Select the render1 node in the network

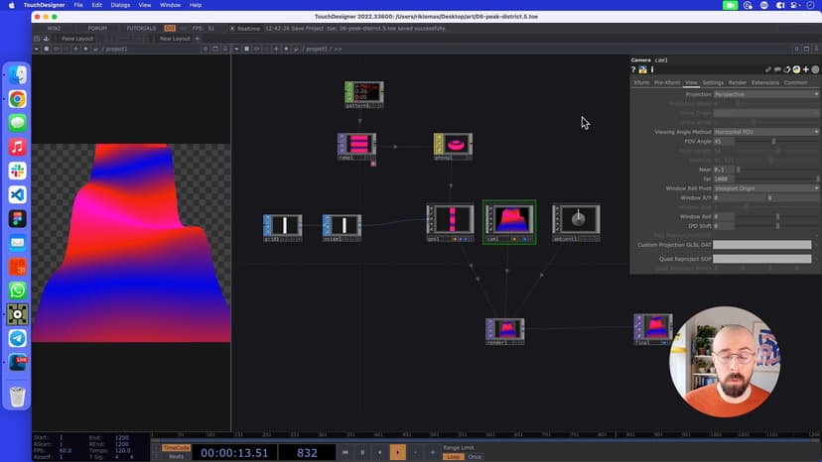coord(505,328)
